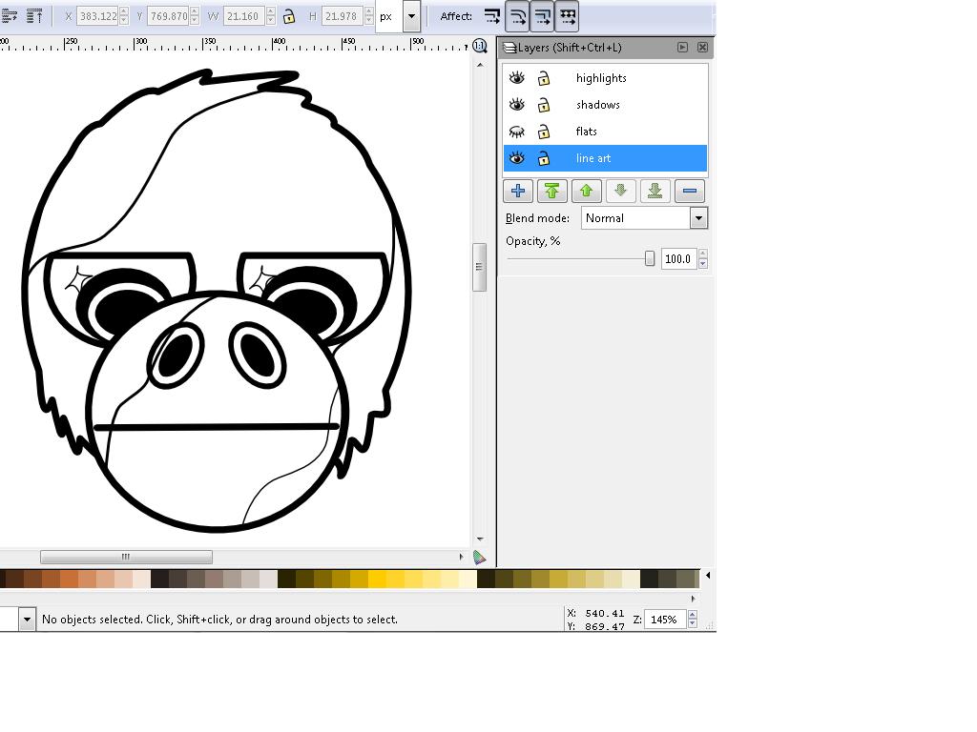Select the flats layer

pyautogui.click(x=587, y=132)
